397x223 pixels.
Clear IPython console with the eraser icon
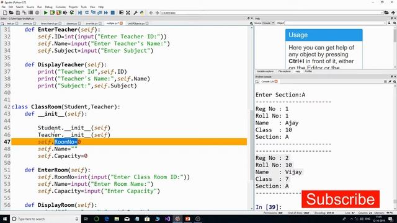click(x=390, y=81)
